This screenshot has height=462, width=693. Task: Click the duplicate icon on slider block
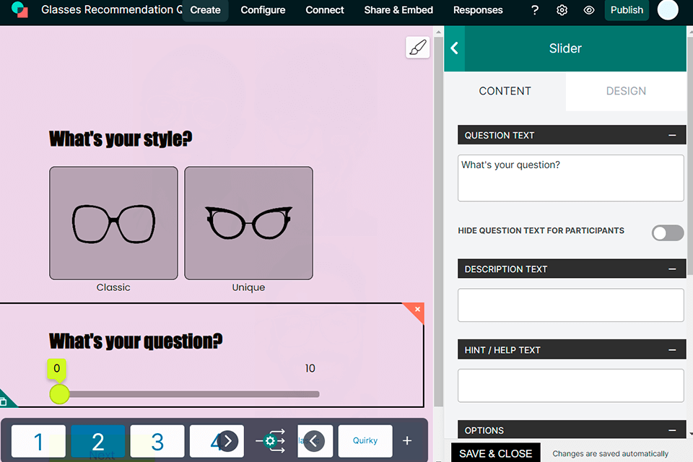coord(4,401)
